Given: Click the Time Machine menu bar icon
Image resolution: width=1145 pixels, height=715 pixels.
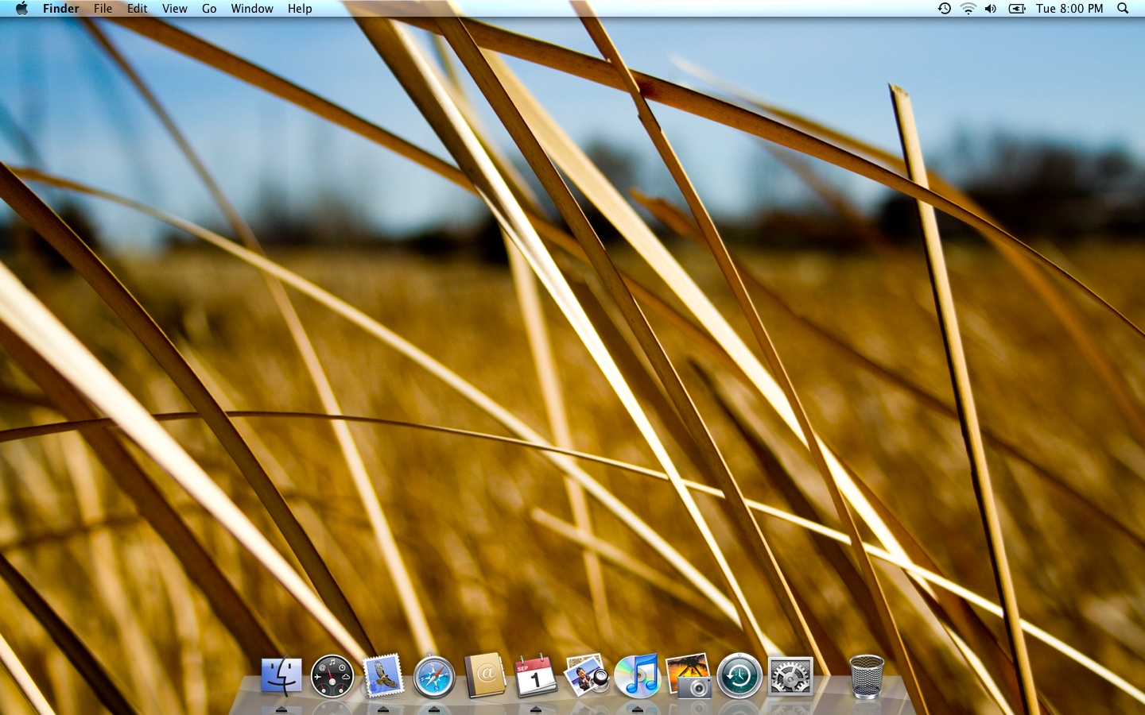Looking at the screenshot, I should [944, 9].
